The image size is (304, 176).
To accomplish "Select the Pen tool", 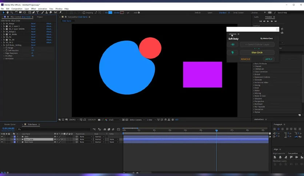I will [33, 12].
